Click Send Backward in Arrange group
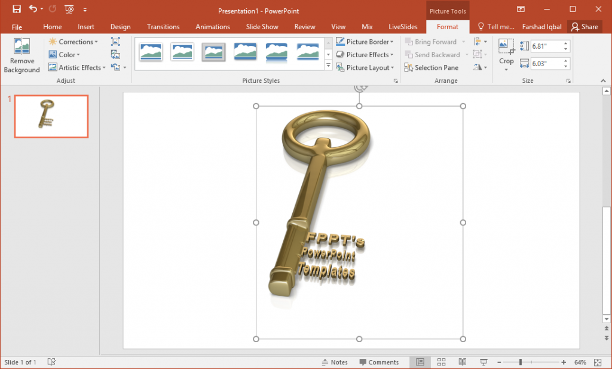Image resolution: width=612 pixels, height=369 pixels. click(433, 54)
